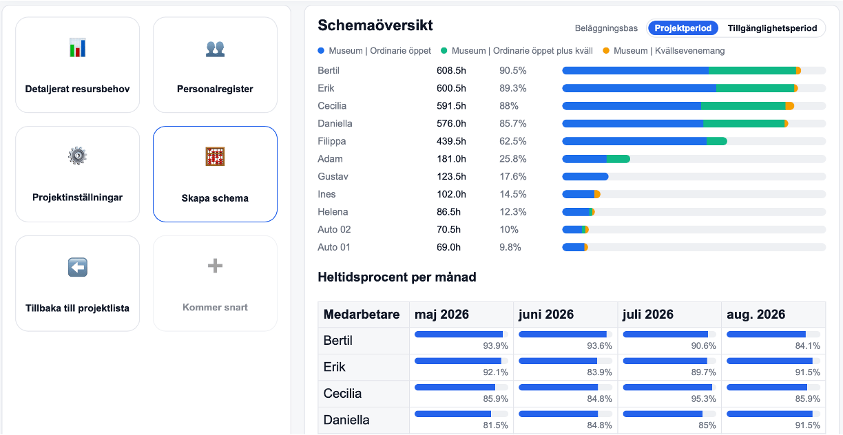This screenshot has height=435, width=843.
Task: Switch to Tillgänglighetsperiod basis
Action: click(772, 28)
